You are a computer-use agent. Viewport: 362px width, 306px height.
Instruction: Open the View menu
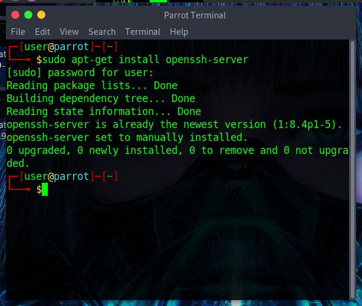[x=69, y=32]
